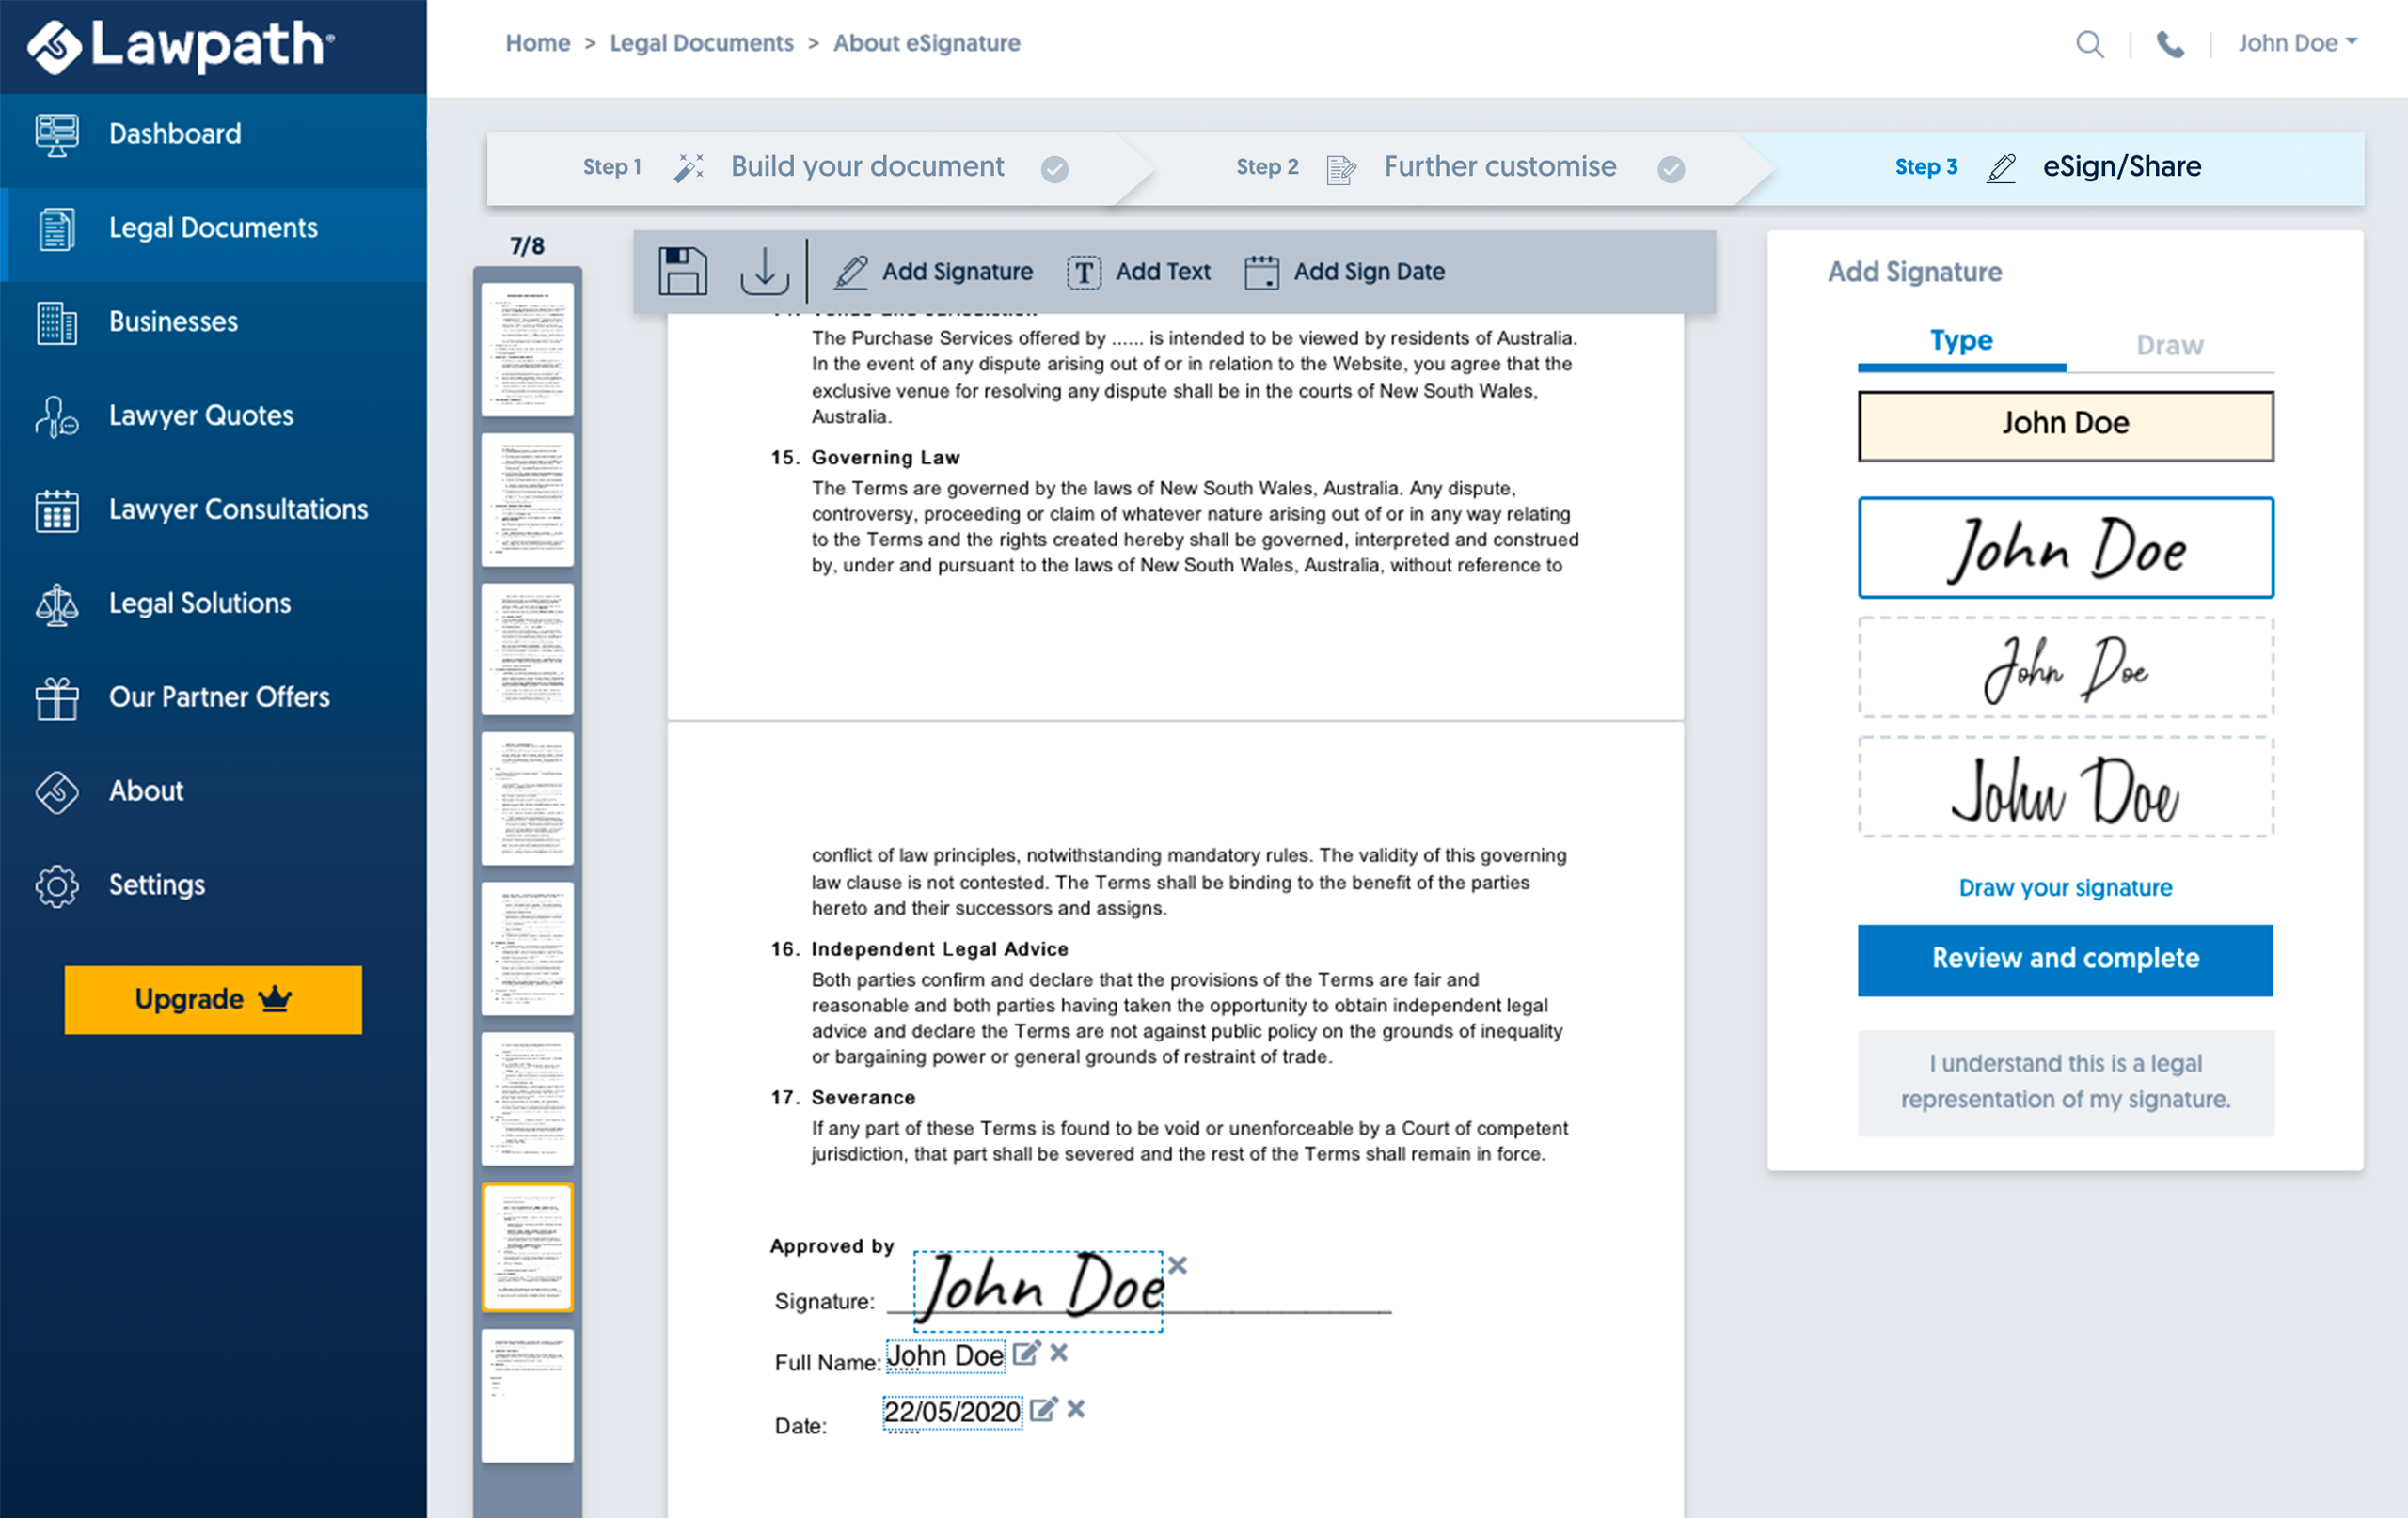Click Review and complete button
Screen dimensions: 2408x1518
tap(2065, 960)
